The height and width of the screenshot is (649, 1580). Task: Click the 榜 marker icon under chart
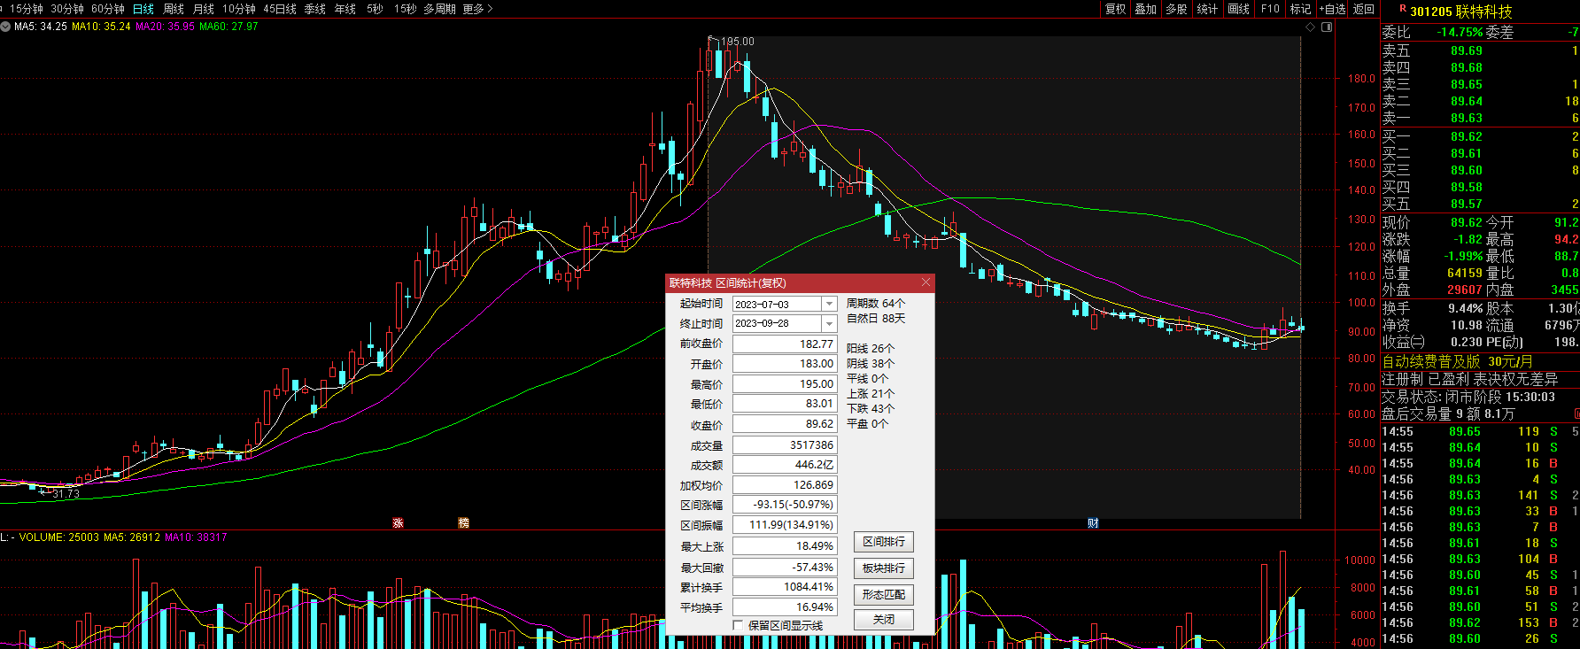(463, 523)
